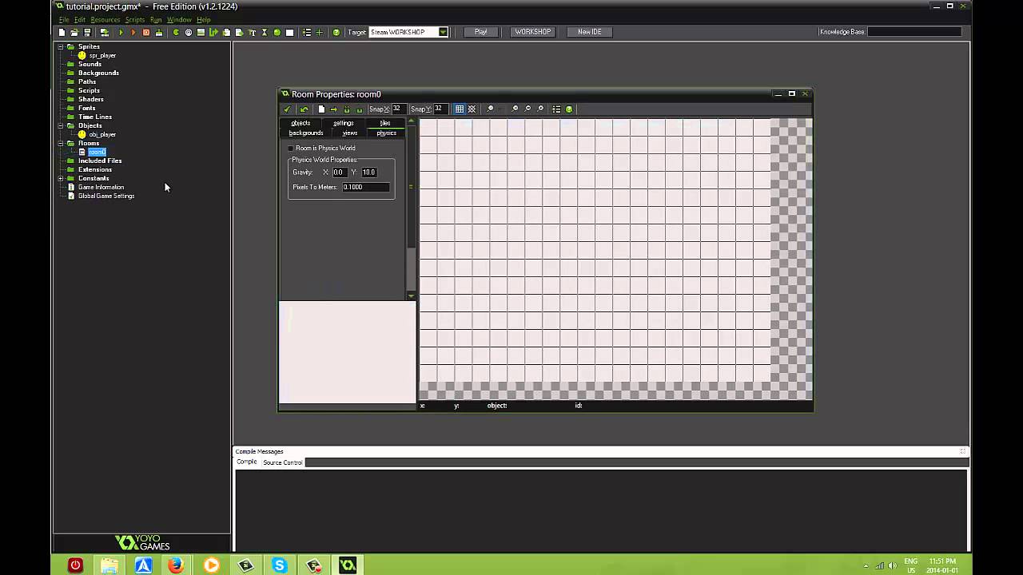The width and height of the screenshot is (1023, 575).
Task: Tick Room is Physics World checkbox
Action: pos(291,149)
